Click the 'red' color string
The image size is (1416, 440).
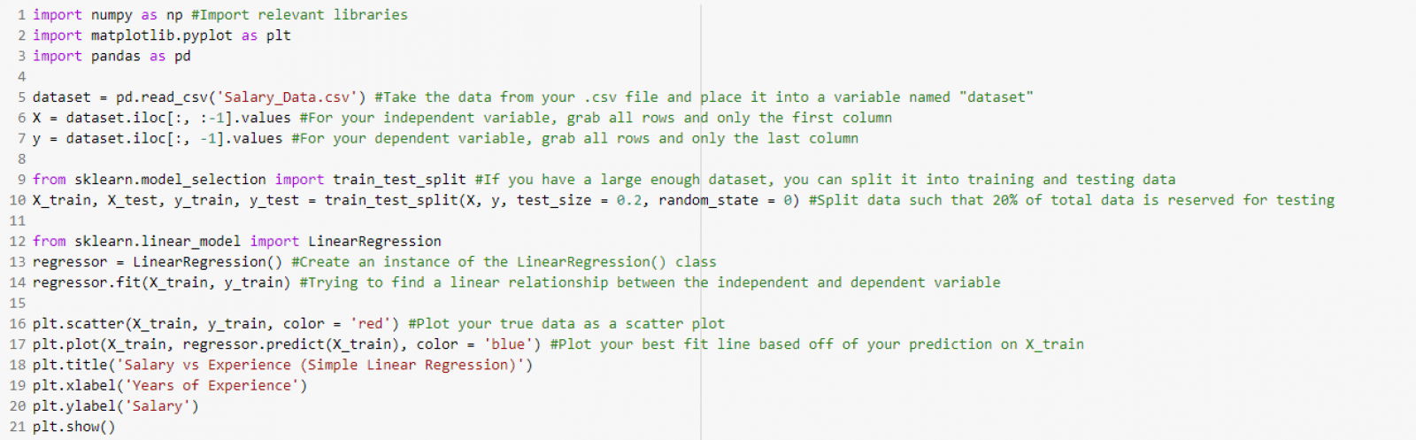(370, 324)
